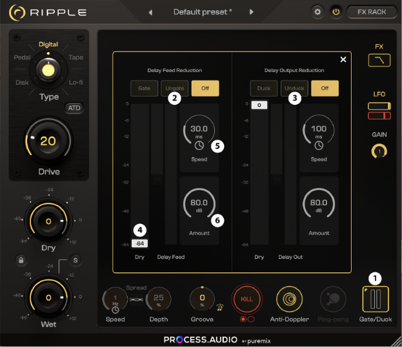
Task: Toggle the Ping-pong paddle button
Action: [x=333, y=299]
